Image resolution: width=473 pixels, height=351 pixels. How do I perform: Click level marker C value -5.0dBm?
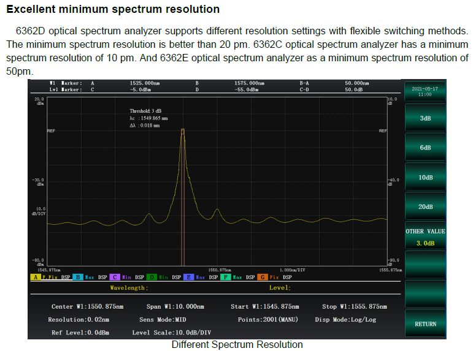pyautogui.click(x=140, y=89)
